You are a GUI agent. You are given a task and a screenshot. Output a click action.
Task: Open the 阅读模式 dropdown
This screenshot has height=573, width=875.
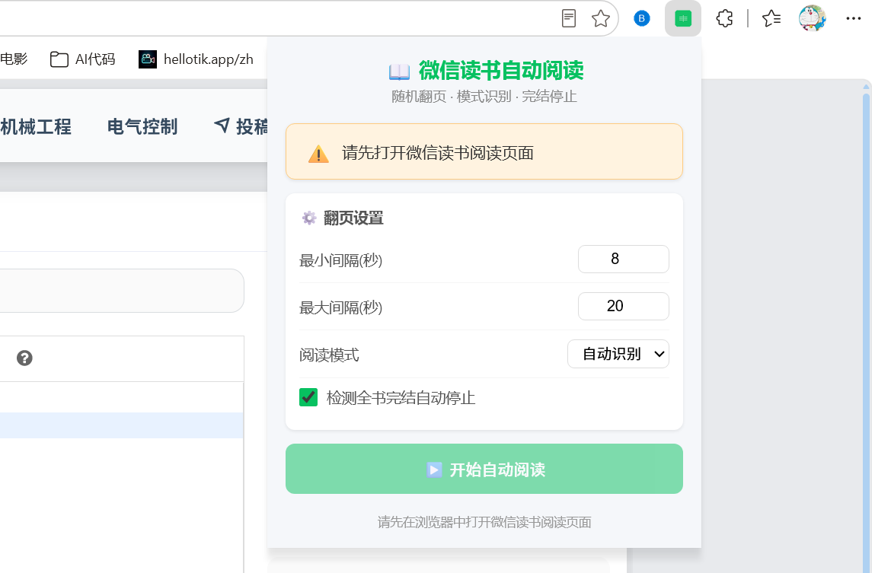618,354
